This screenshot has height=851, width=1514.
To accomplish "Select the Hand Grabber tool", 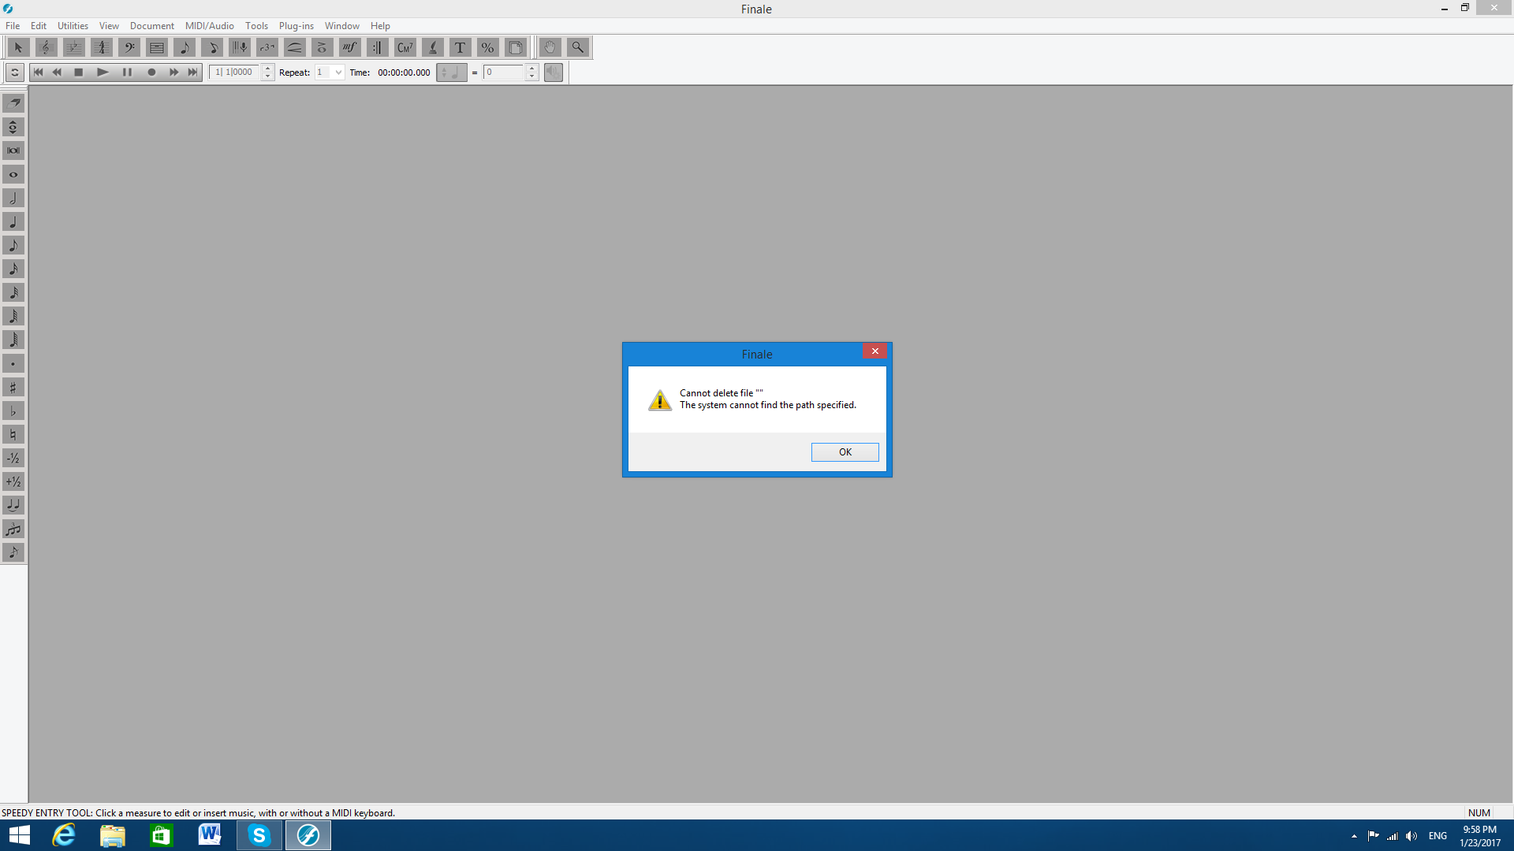I will (x=550, y=47).
